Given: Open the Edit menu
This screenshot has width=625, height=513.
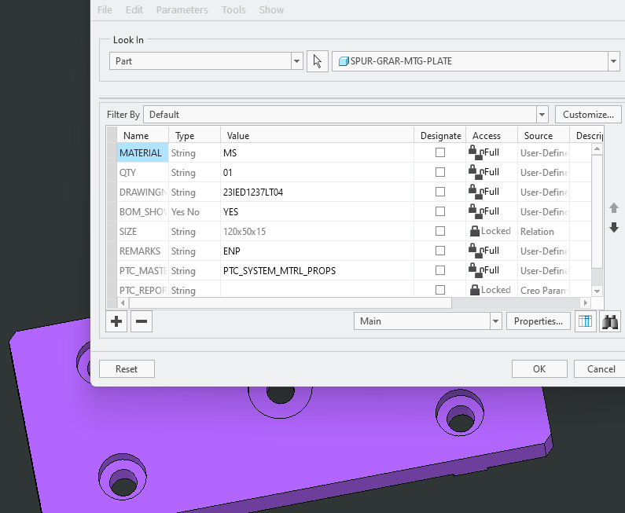Looking at the screenshot, I should click(134, 10).
